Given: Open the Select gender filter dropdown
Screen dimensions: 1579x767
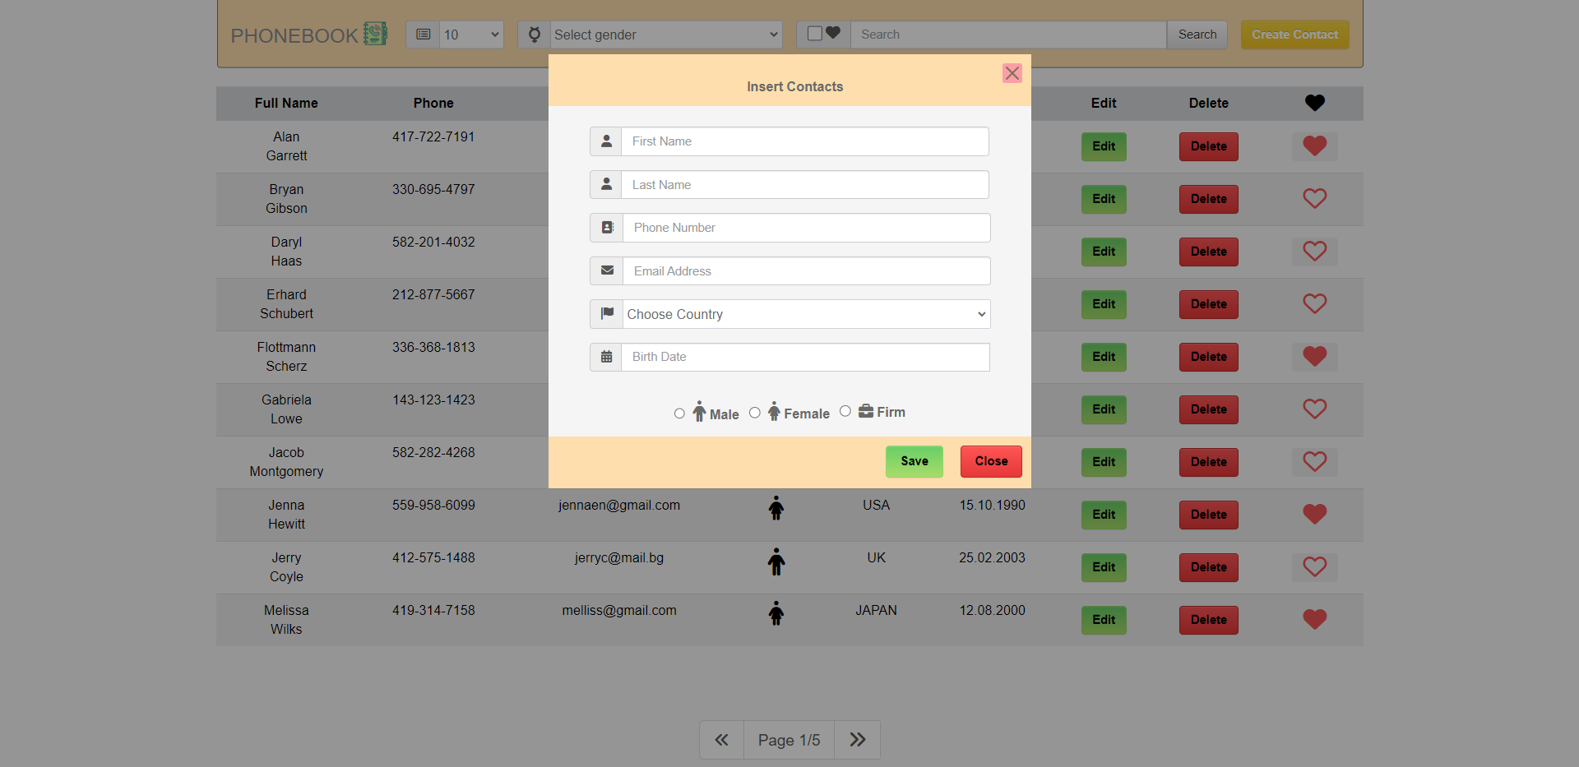Looking at the screenshot, I should coord(666,35).
